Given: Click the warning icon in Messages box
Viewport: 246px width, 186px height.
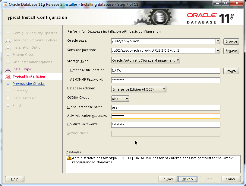Looking at the screenshot, I should [x=69, y=158].
